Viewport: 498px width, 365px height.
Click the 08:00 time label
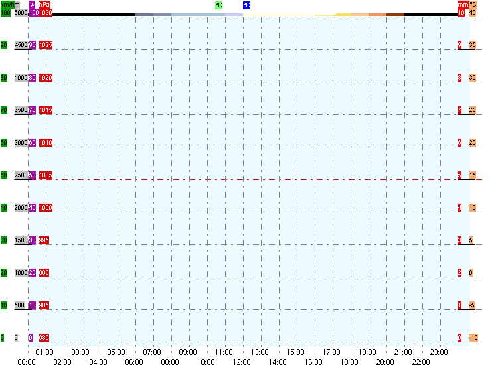pyautogui.click(x=170, y=362)
